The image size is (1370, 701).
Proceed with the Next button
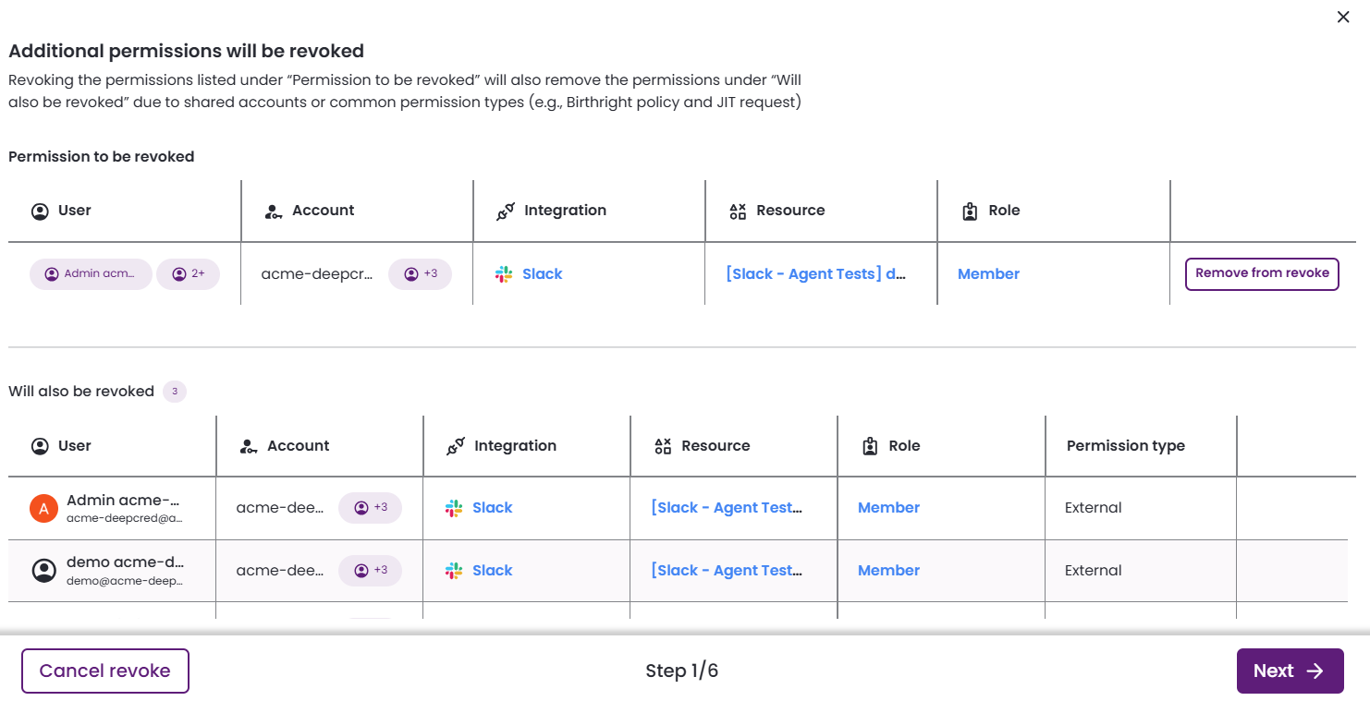click(1290, 671)
